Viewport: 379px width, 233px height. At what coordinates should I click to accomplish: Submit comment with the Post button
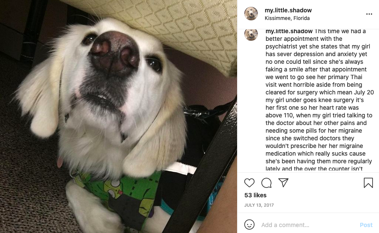[366, 225]
